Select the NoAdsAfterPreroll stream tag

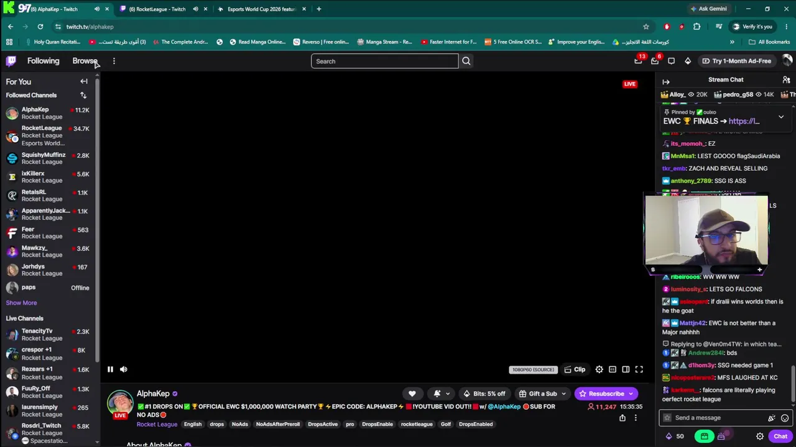click(278, 425)
